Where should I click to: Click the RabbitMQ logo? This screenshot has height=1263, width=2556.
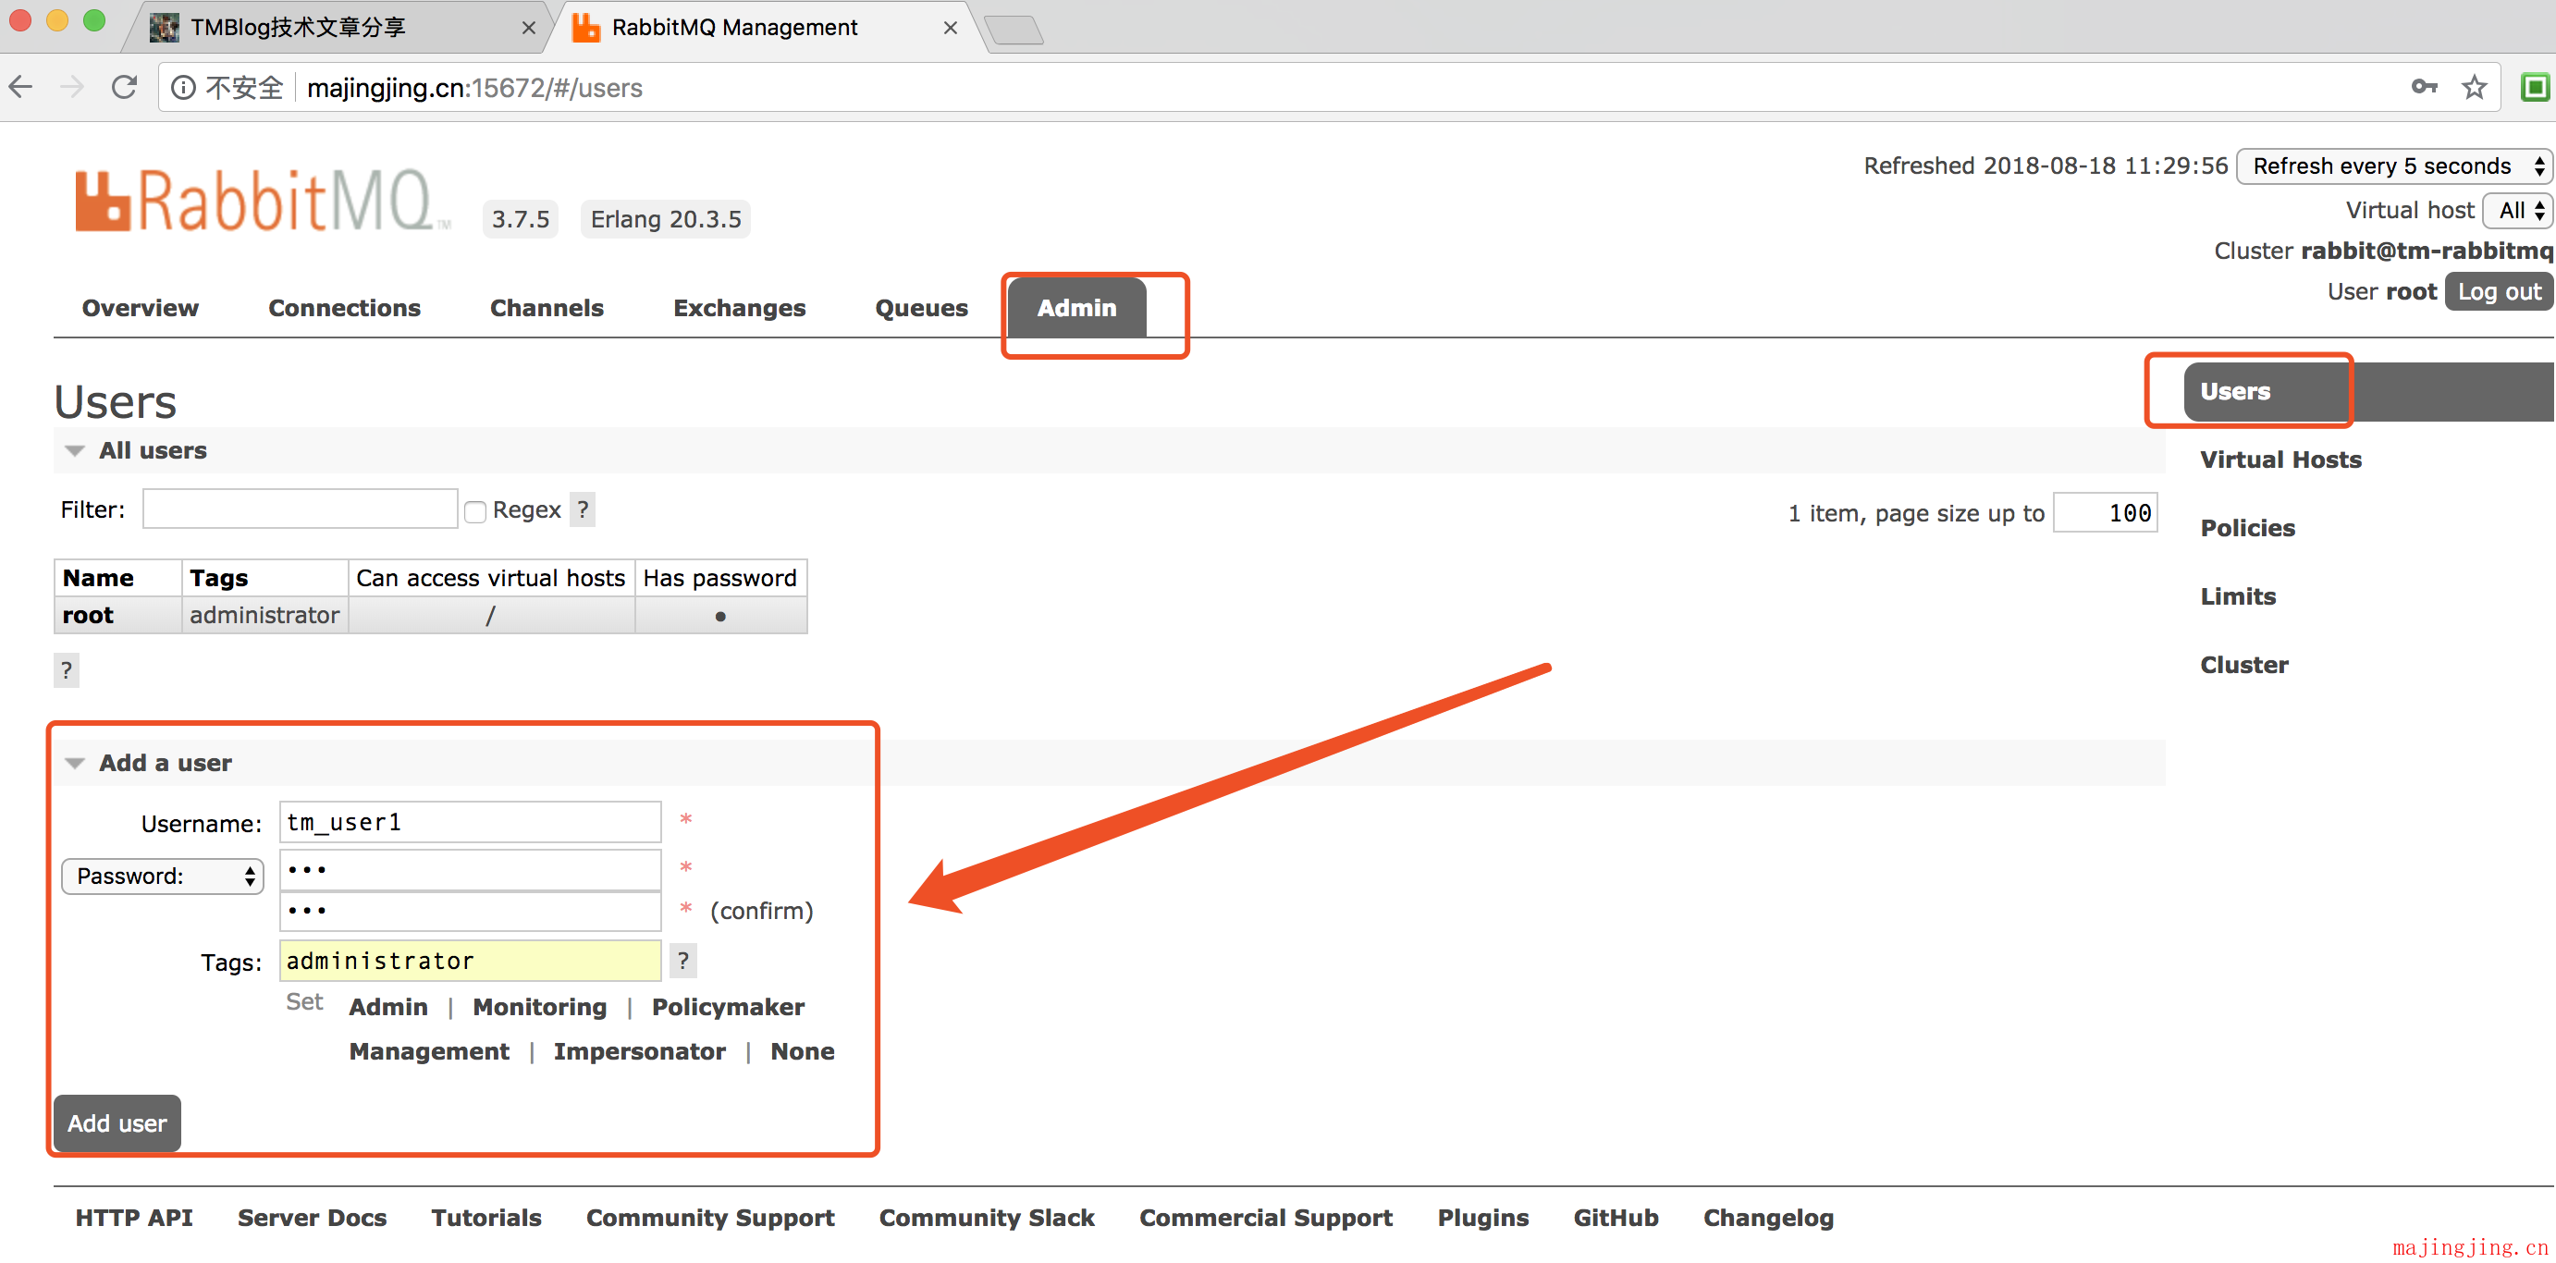(x=263, y=202)
